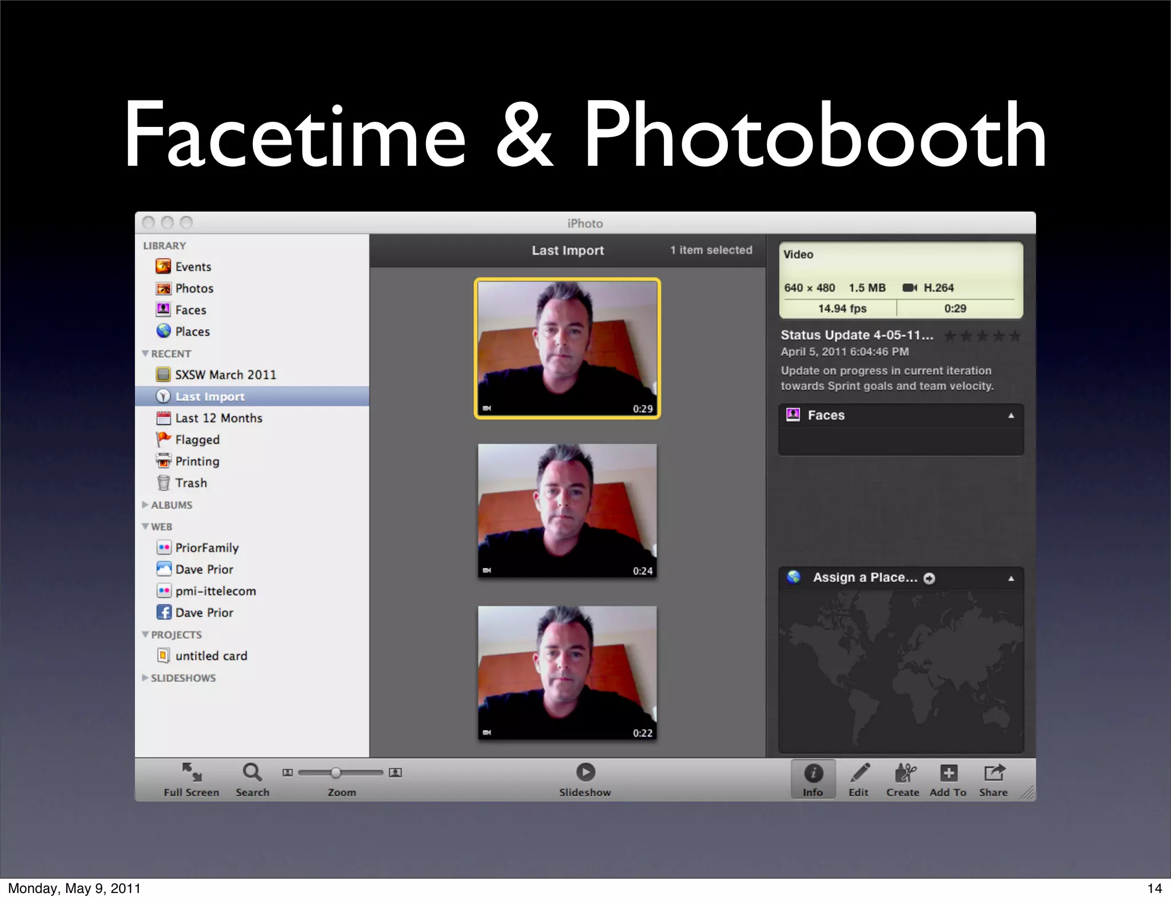Collapse the PROJECTS section
This screenshot has height=901, width=1171.
tap(145, 635)
